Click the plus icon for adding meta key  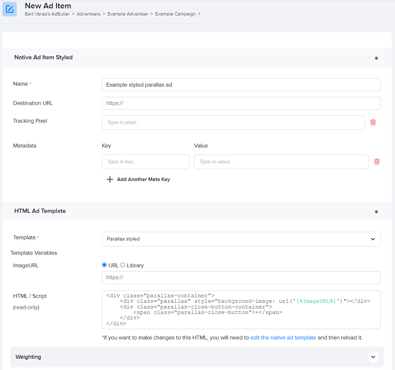coord(110,179)
